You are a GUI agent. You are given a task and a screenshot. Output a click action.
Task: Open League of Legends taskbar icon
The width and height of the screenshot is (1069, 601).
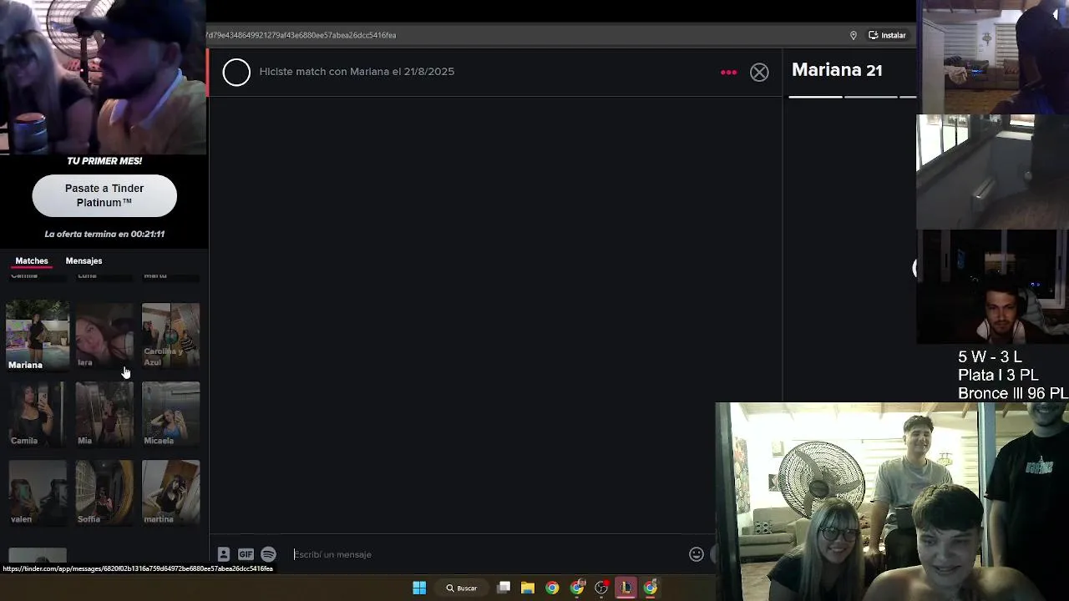point(626,588)
